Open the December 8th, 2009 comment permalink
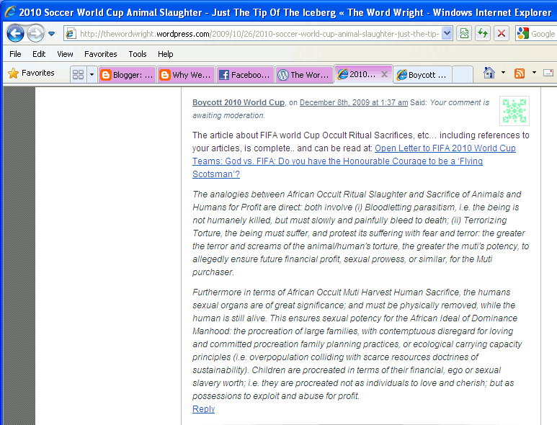 (x=354, y=102)
